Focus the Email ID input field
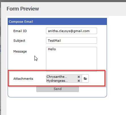Viewport: 126px width, 115px height. pos(72,31)
